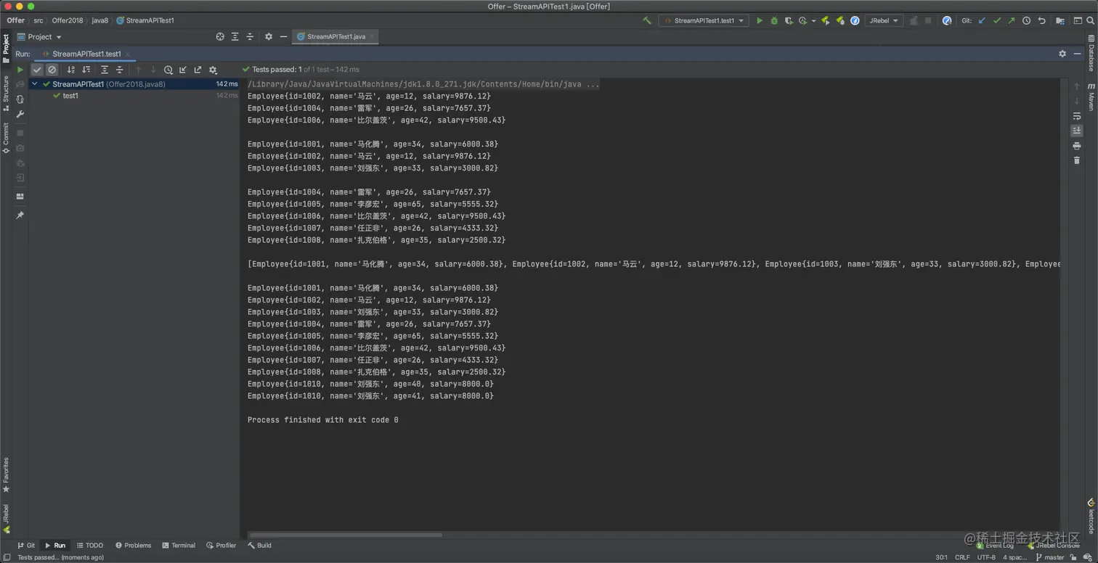Open the 4 spaces indent setting in status bar
The width and height of the screenshot is (1098, 563).
coord(1014,557)
